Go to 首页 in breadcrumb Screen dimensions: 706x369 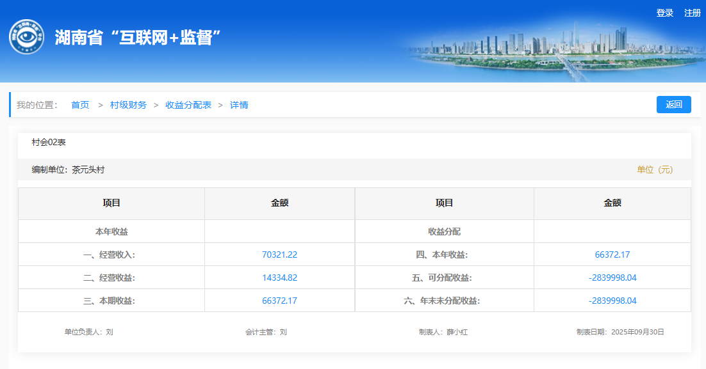tap(80, 105)
